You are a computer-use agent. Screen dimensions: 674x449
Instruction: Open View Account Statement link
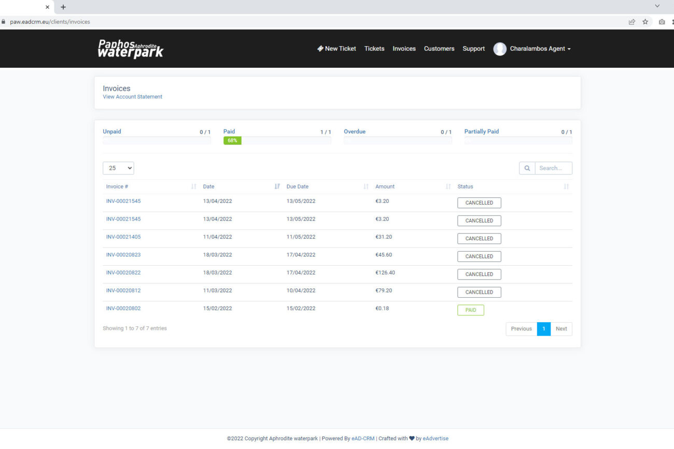coord(132,97)
